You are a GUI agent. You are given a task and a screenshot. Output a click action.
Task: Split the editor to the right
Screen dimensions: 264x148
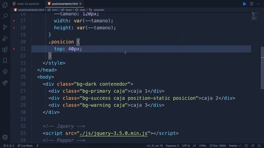[x=252, y=4]
